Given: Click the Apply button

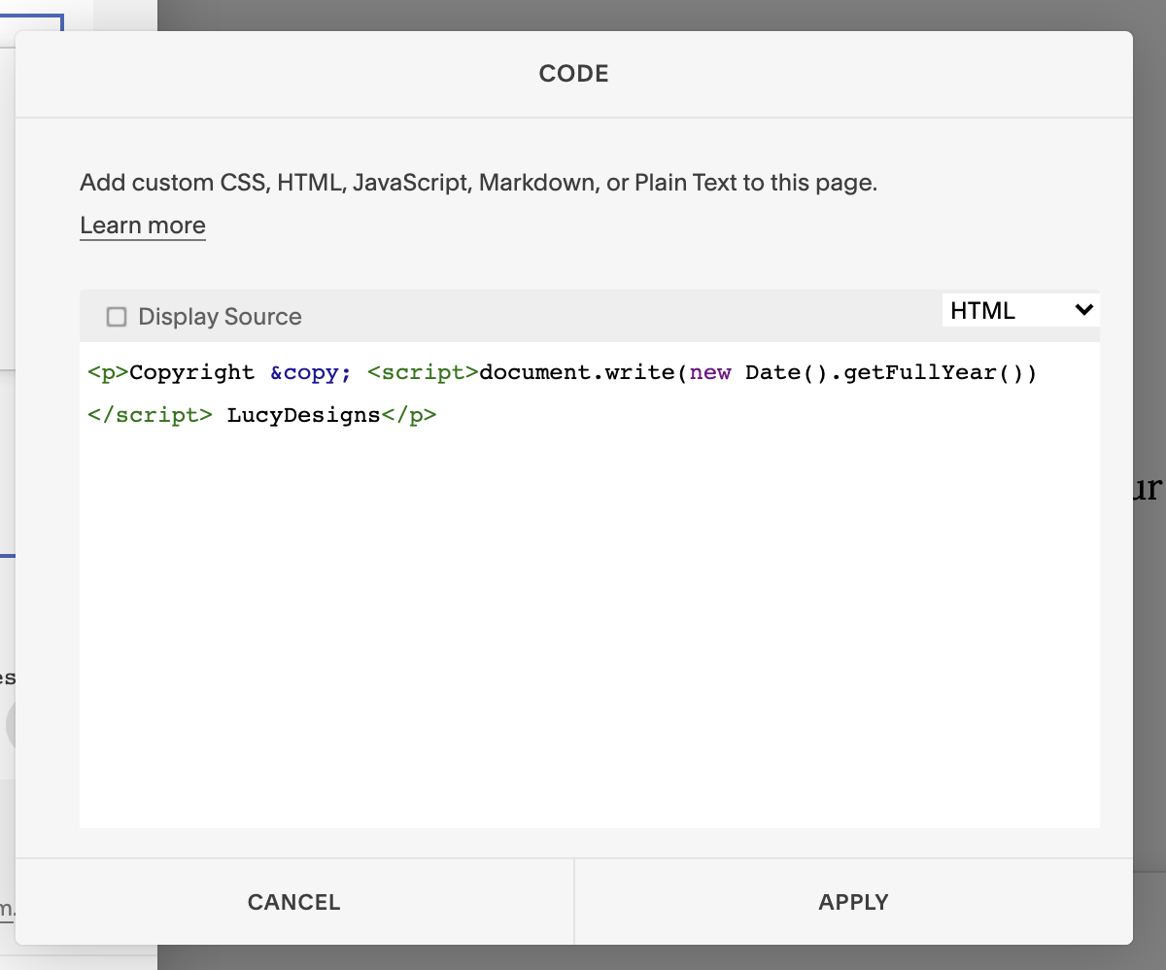Looking at the screenshot, I should [x=853, y=902].
